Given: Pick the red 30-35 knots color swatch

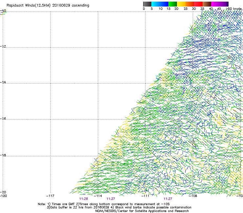Looking at the screenshot, I should 198,4.
